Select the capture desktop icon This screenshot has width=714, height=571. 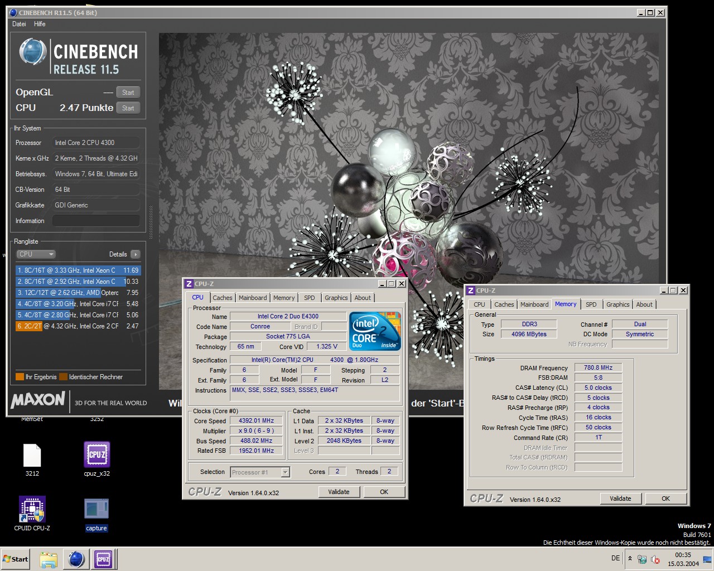tap(97, 515)
